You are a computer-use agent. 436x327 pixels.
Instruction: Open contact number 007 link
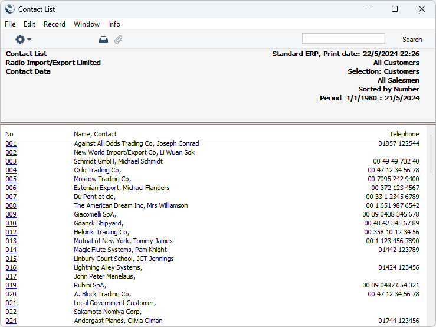click(x=11, y=197)
